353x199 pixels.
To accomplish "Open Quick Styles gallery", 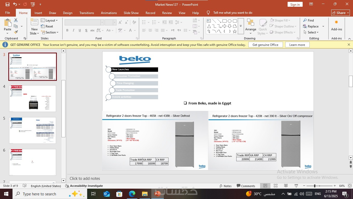I will (x=263, y=26).
